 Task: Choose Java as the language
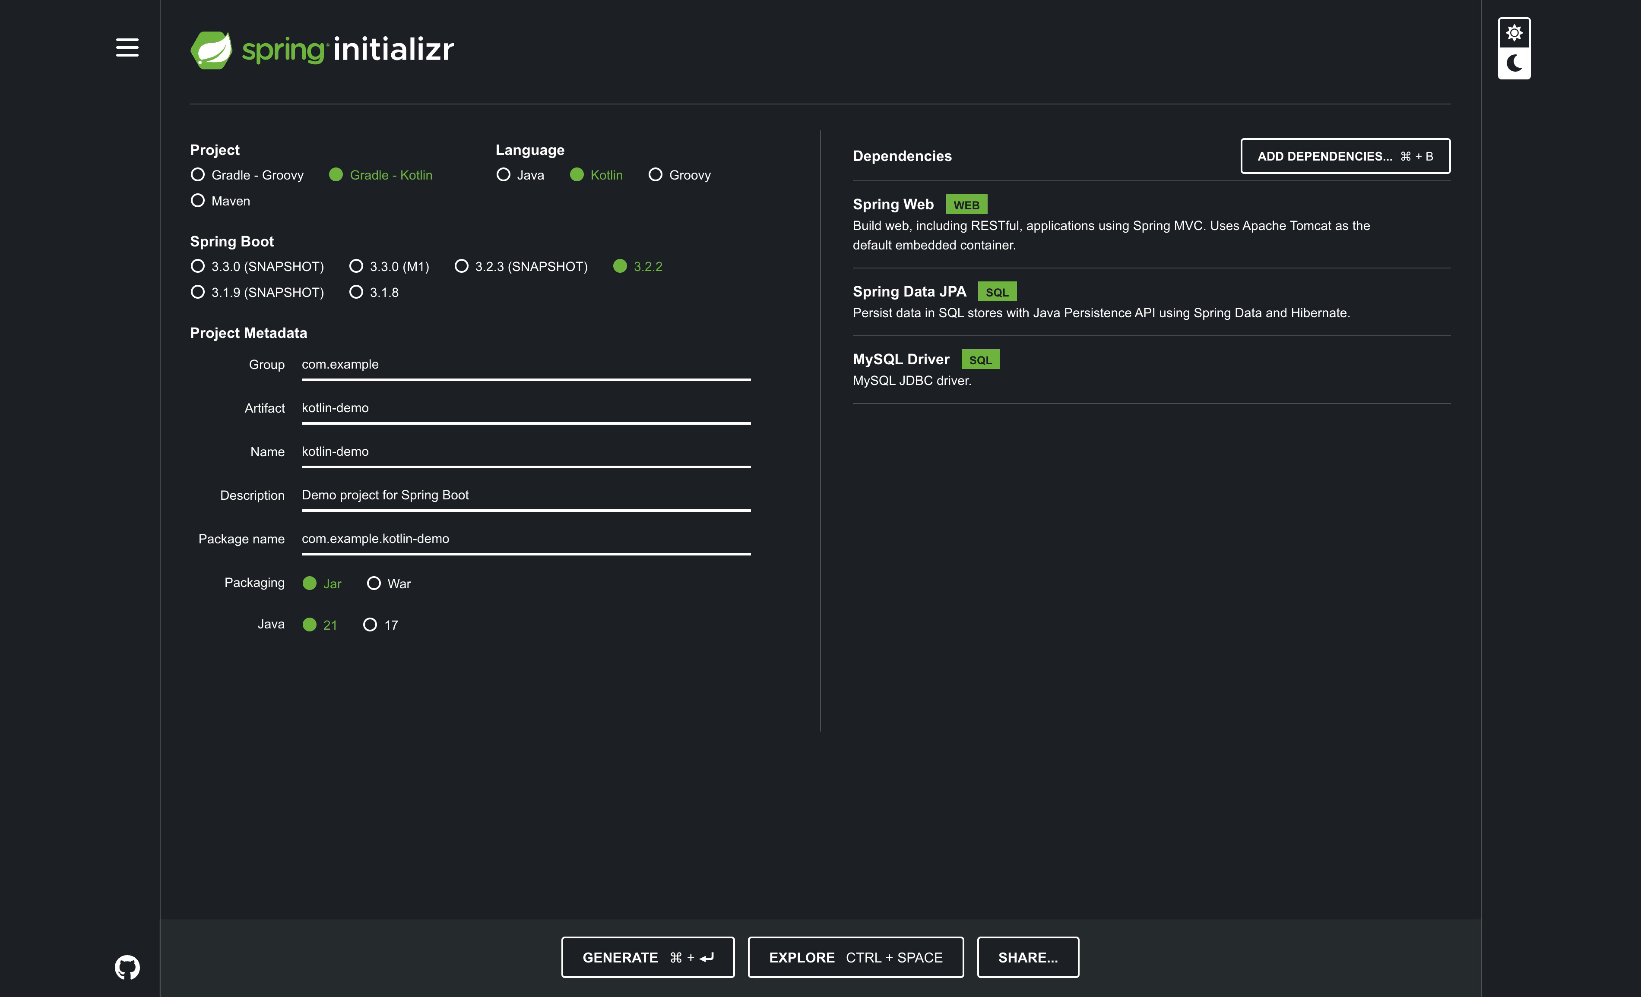504,174
